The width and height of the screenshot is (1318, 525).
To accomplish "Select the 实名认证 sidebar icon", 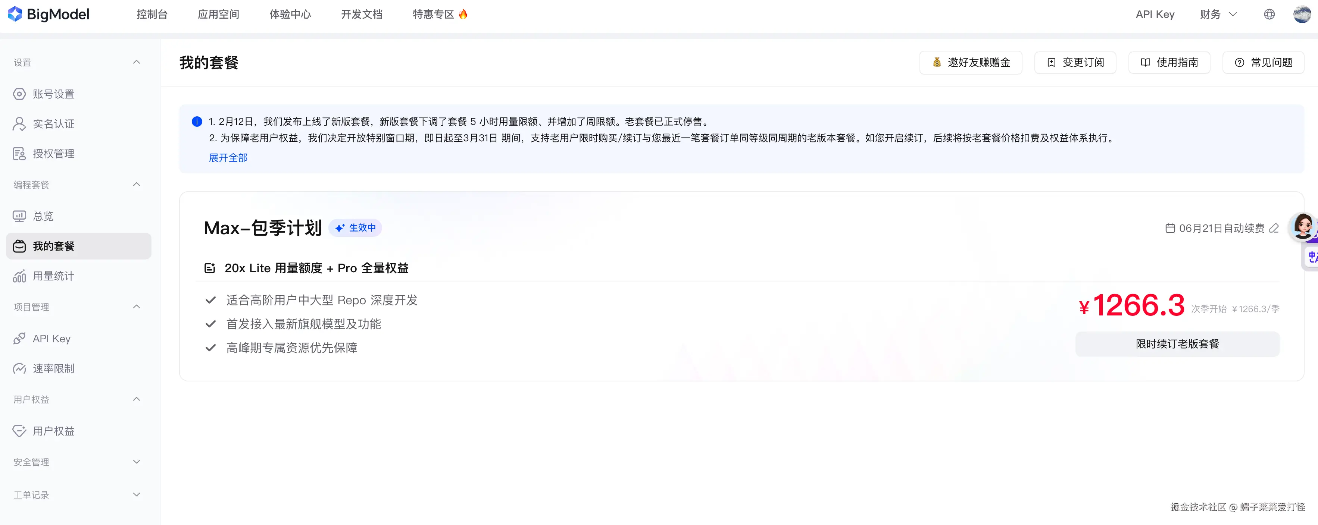I will pyautogui.click(x=19, y=124).
